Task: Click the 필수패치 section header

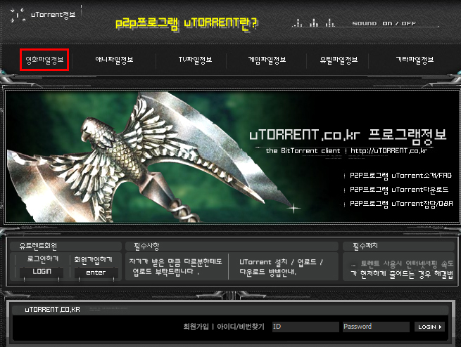Action: [x=365, y=246]
